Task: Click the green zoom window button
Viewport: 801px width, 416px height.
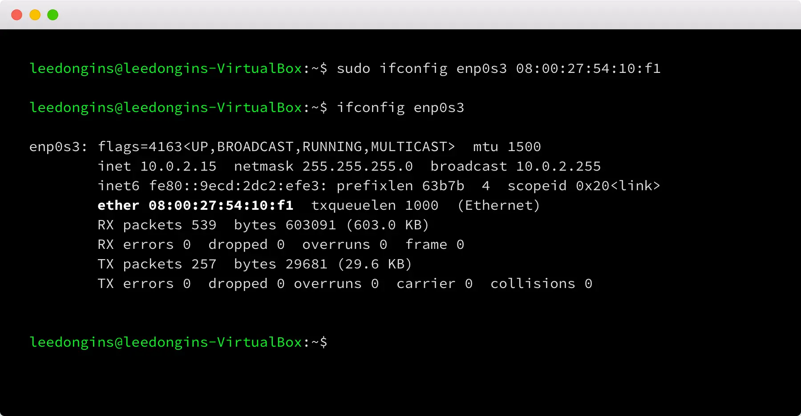Action: tap(52, 15)
